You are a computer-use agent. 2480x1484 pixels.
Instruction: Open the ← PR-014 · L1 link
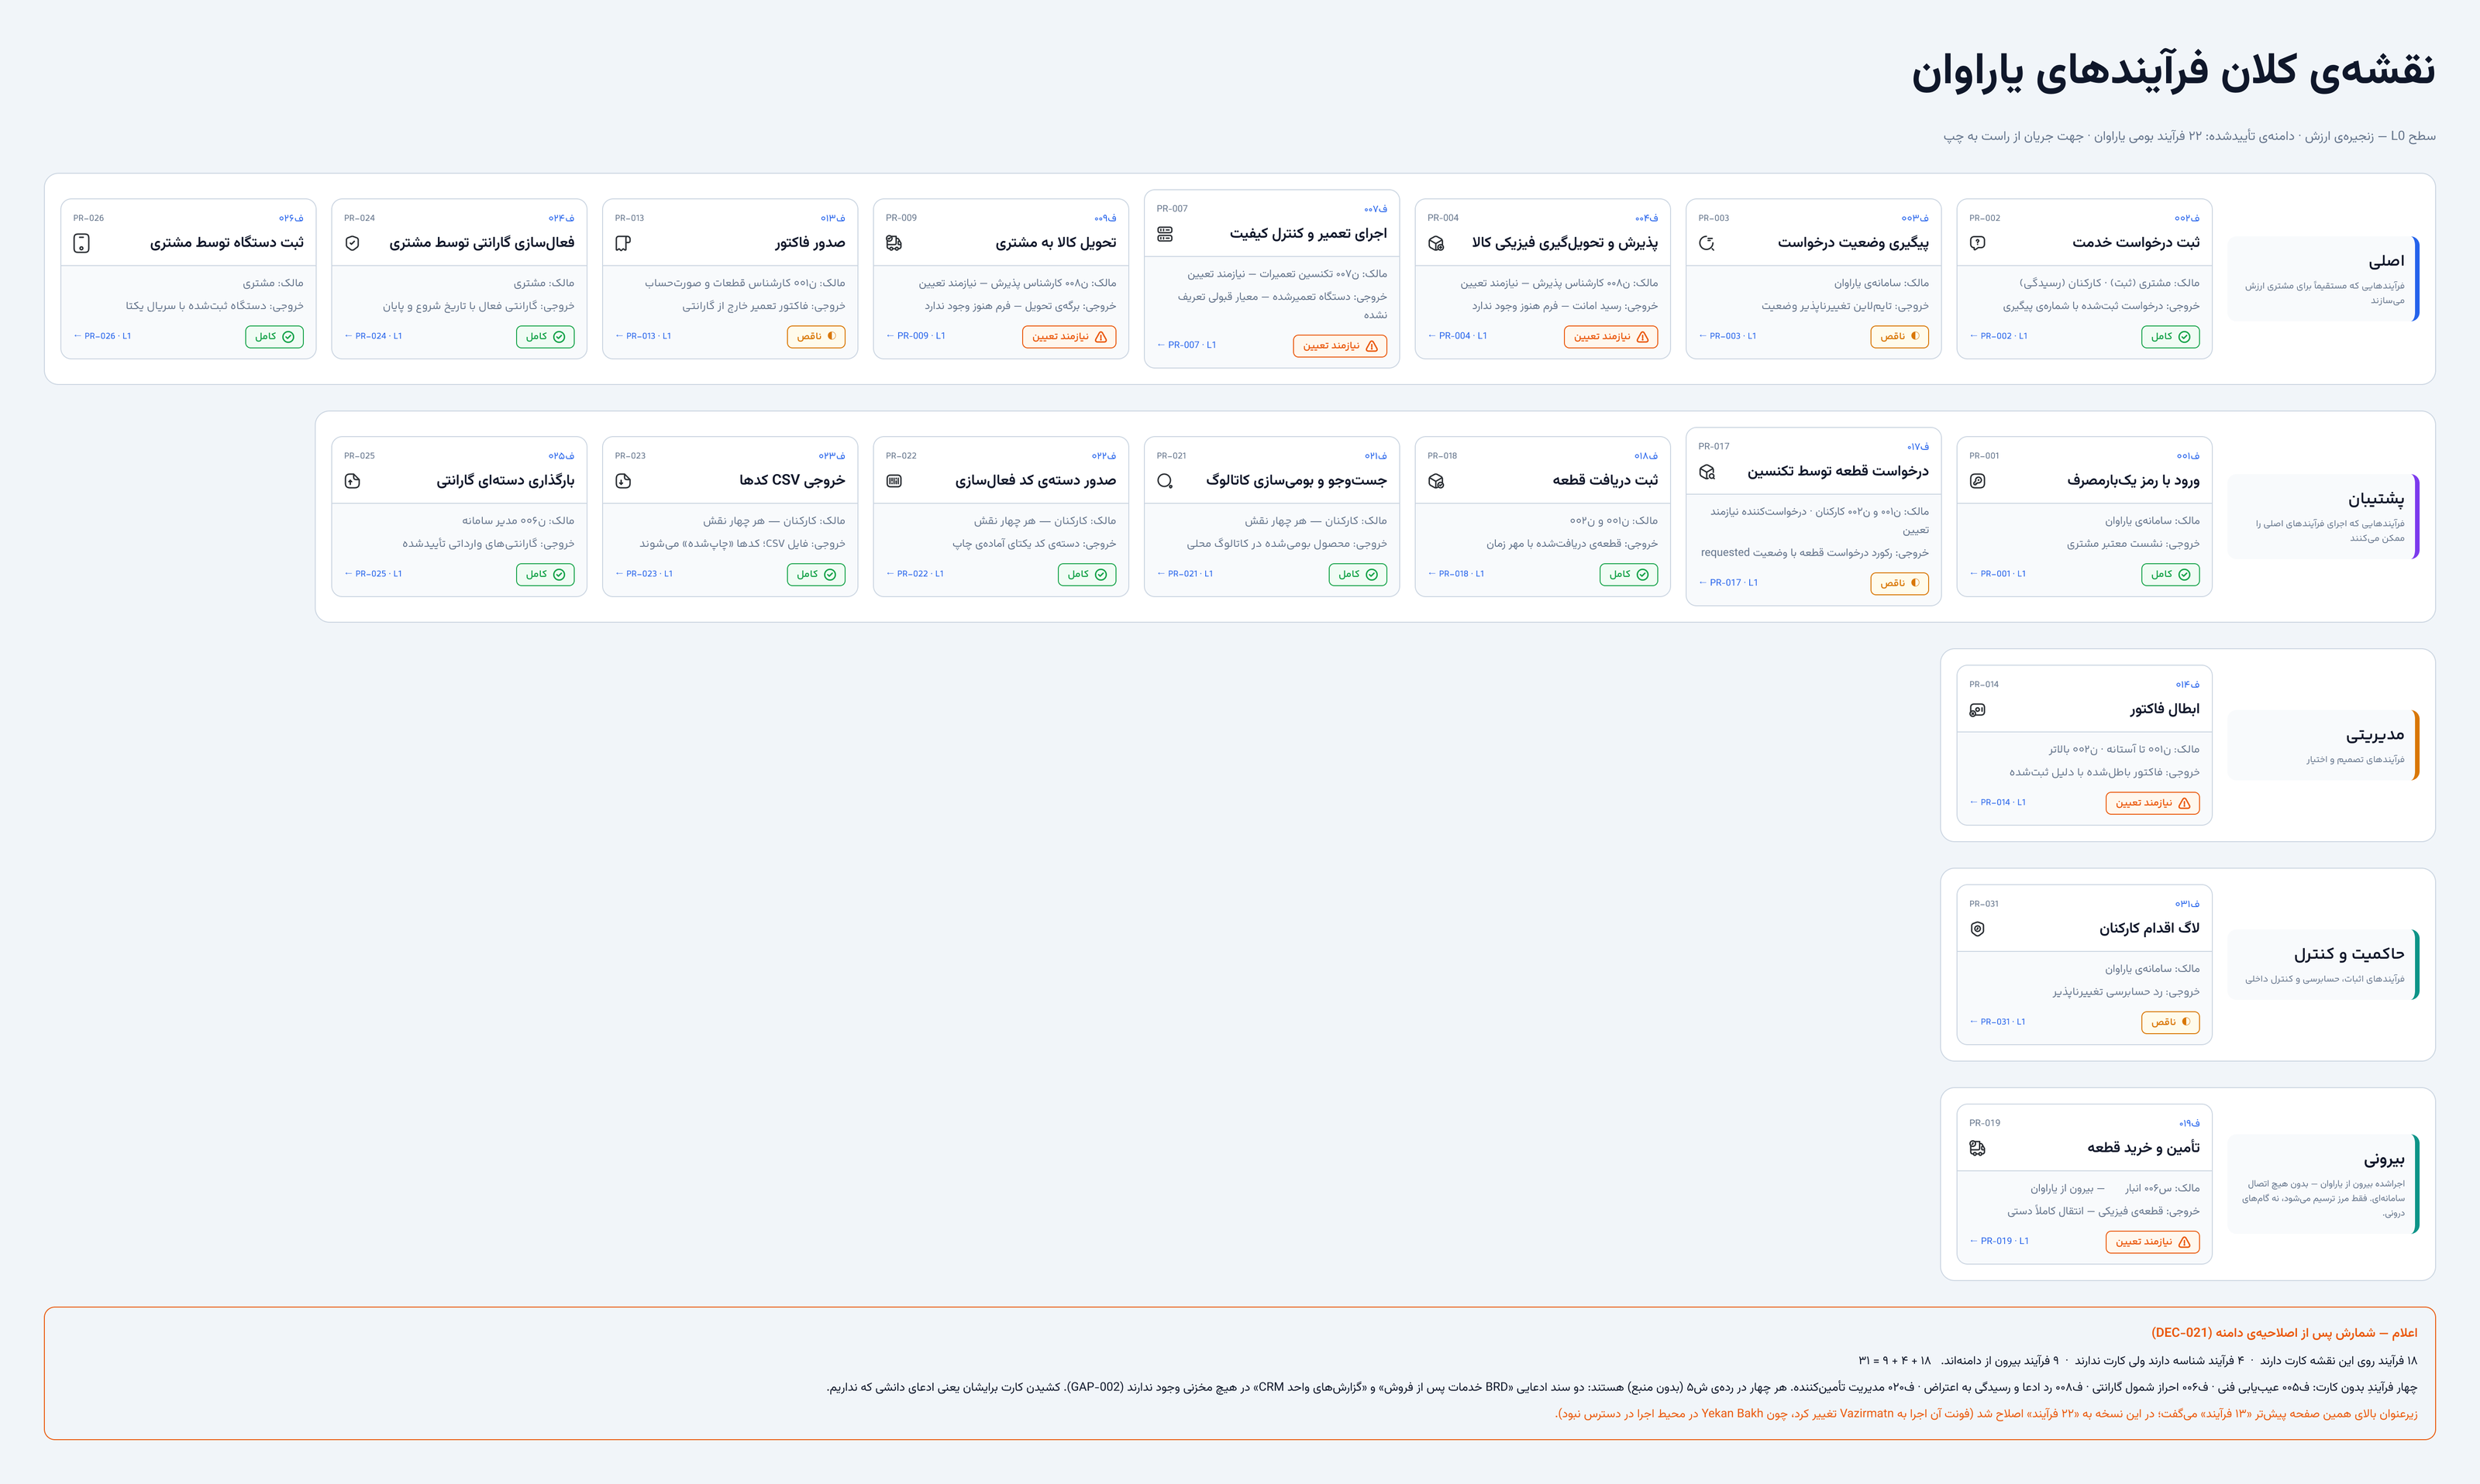tap(1998, 802)
